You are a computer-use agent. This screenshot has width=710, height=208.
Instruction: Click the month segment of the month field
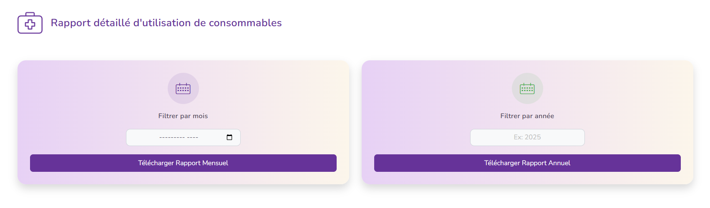point(172,137)
